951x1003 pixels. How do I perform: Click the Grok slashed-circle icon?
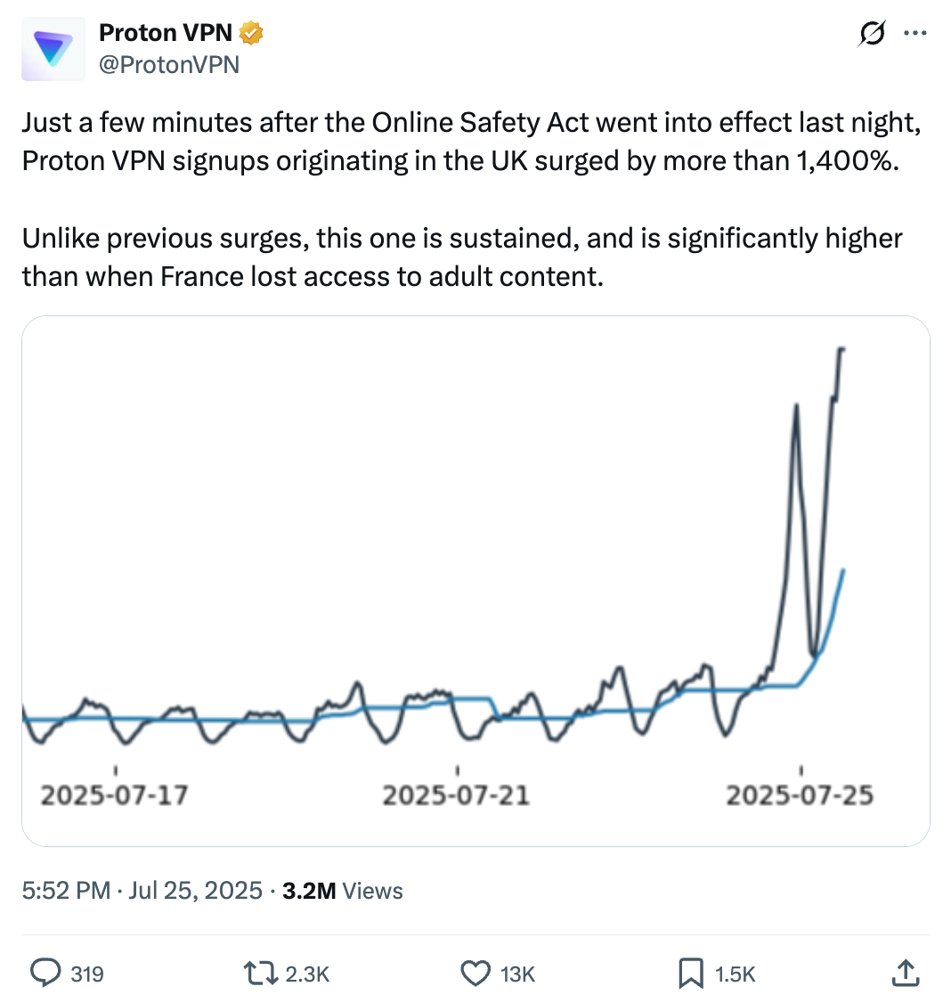(872, 34)
